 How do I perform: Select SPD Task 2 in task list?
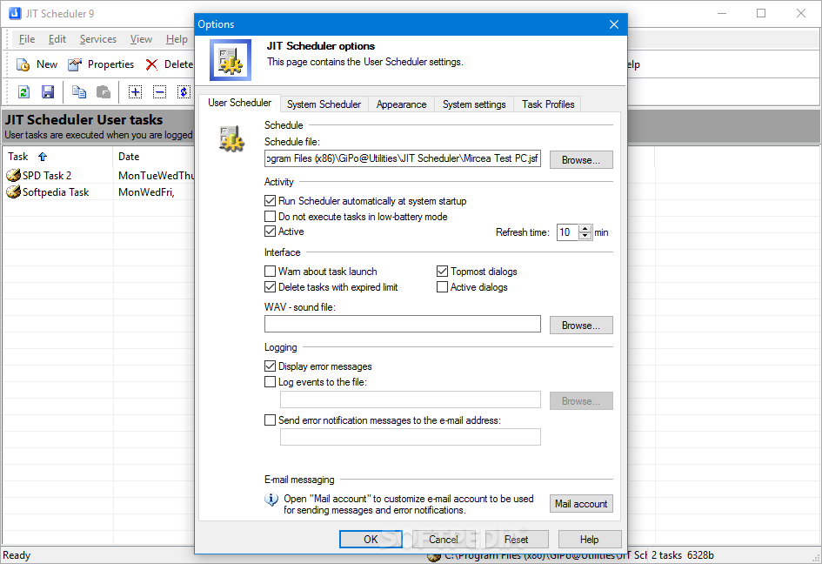point(47,175)
